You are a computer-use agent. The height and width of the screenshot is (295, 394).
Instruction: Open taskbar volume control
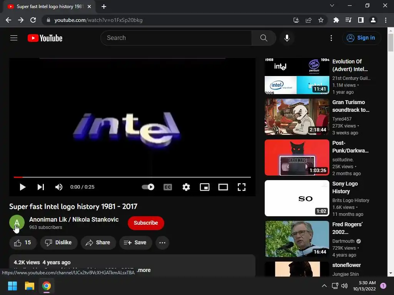coord(344,286)
